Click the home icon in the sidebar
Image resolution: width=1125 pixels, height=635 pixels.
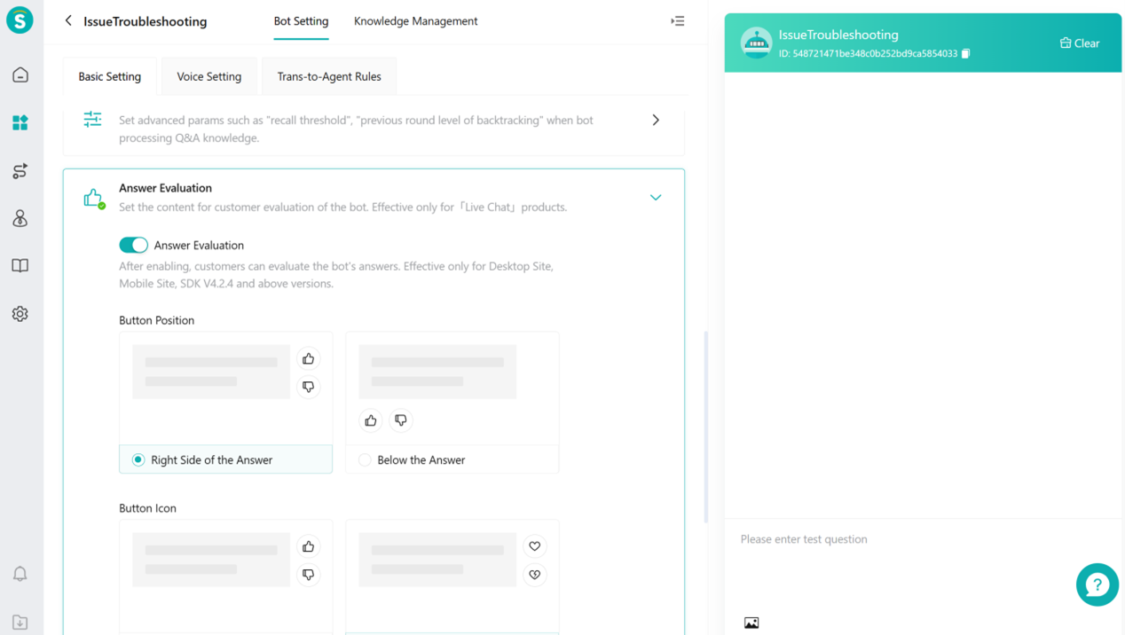coord(20,74)
